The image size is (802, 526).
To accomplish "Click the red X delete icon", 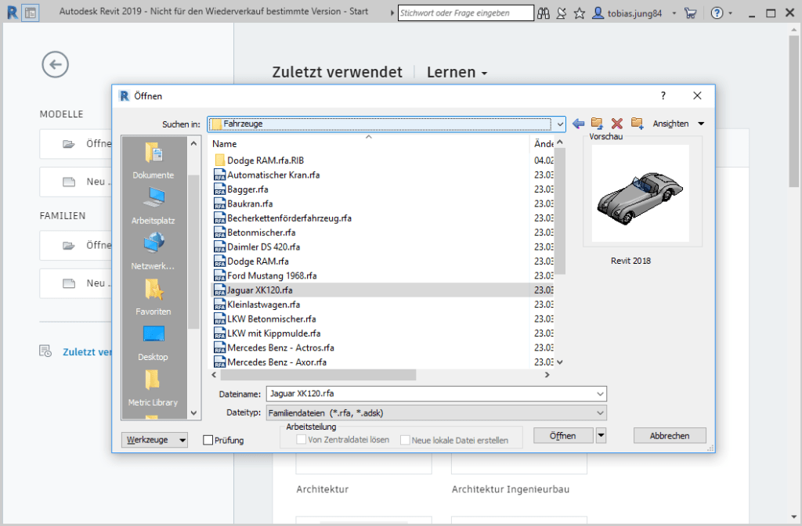I will pyautogui.click(x=616, y=124).
